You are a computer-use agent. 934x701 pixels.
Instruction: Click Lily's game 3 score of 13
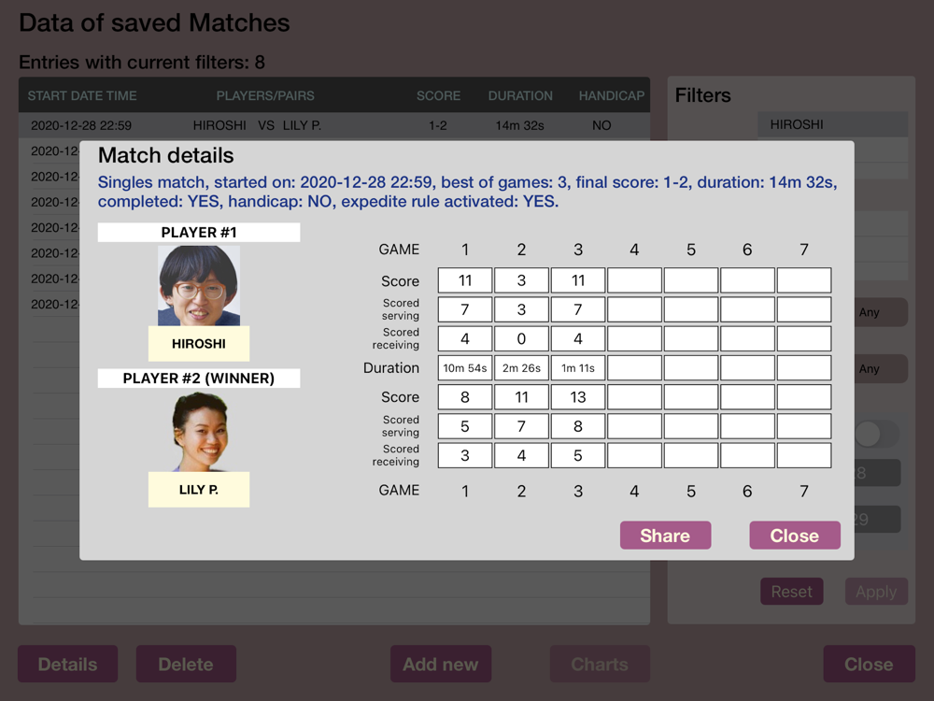pyautogui.click(x=578, y=397)
